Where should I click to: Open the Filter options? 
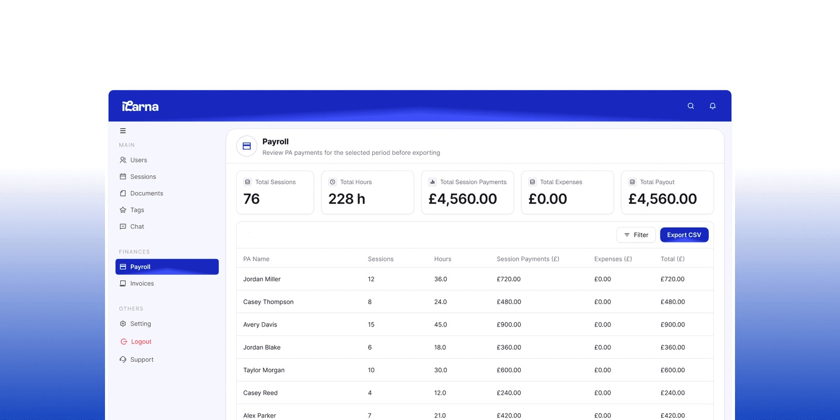[x=636, y=235]
